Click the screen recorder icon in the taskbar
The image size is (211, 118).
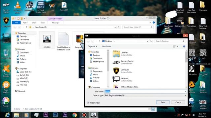coord(84,115)
